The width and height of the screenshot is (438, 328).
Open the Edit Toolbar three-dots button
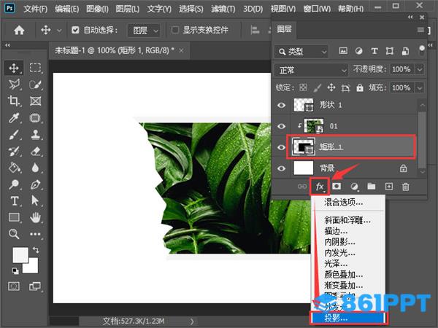pos(35,234)
